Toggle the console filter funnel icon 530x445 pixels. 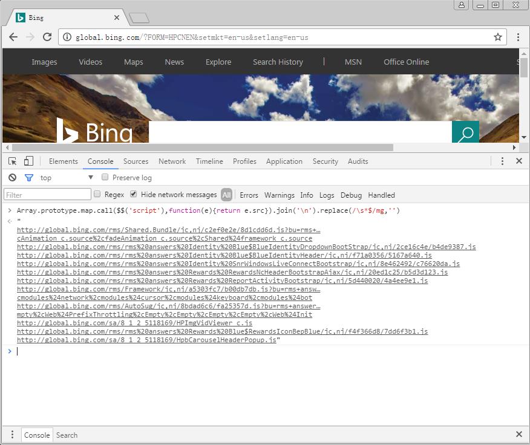pos(29,177)
